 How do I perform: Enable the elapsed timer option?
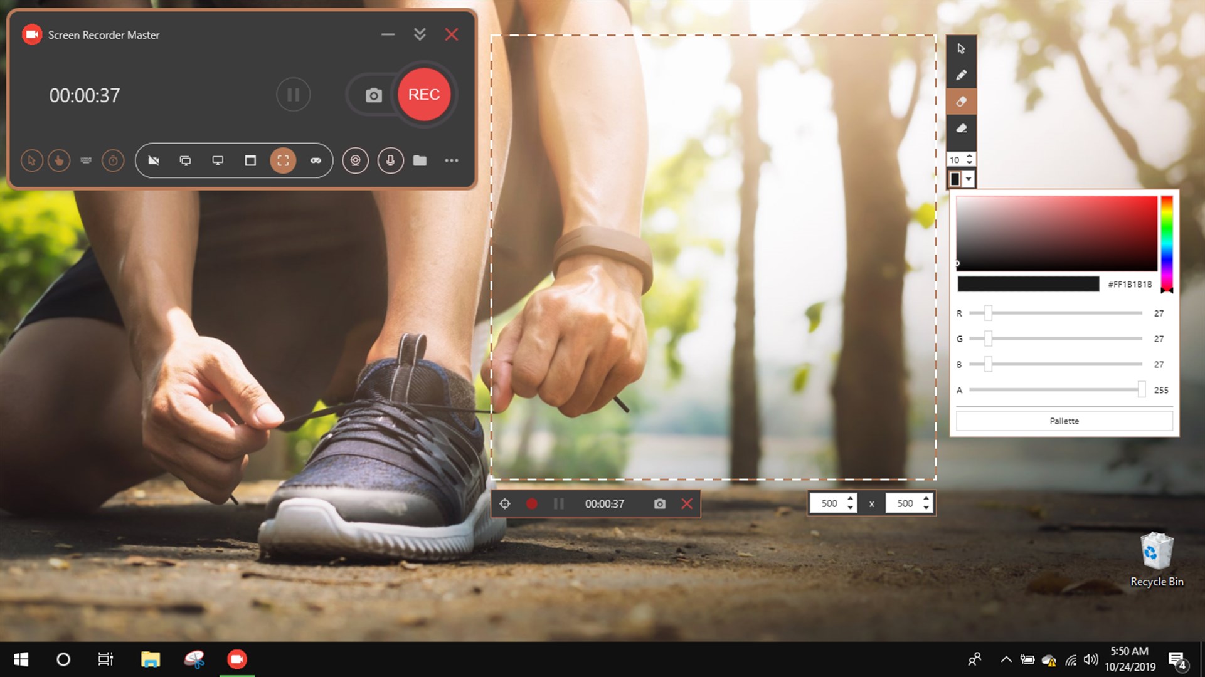point(113,160)
